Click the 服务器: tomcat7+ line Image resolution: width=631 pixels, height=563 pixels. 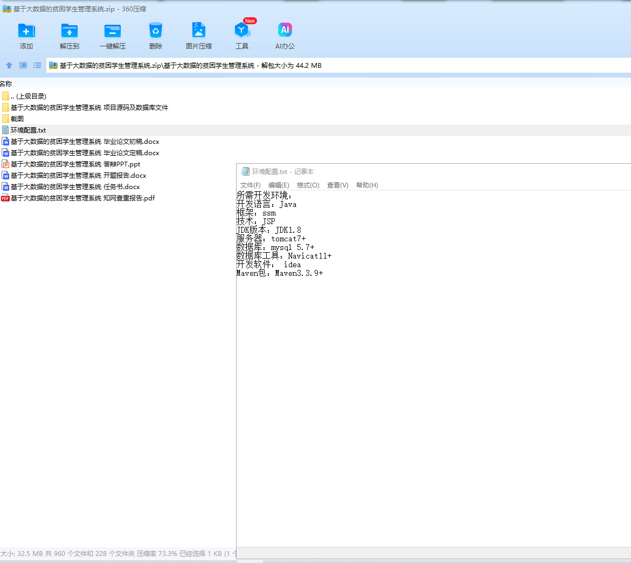(271, 239)
